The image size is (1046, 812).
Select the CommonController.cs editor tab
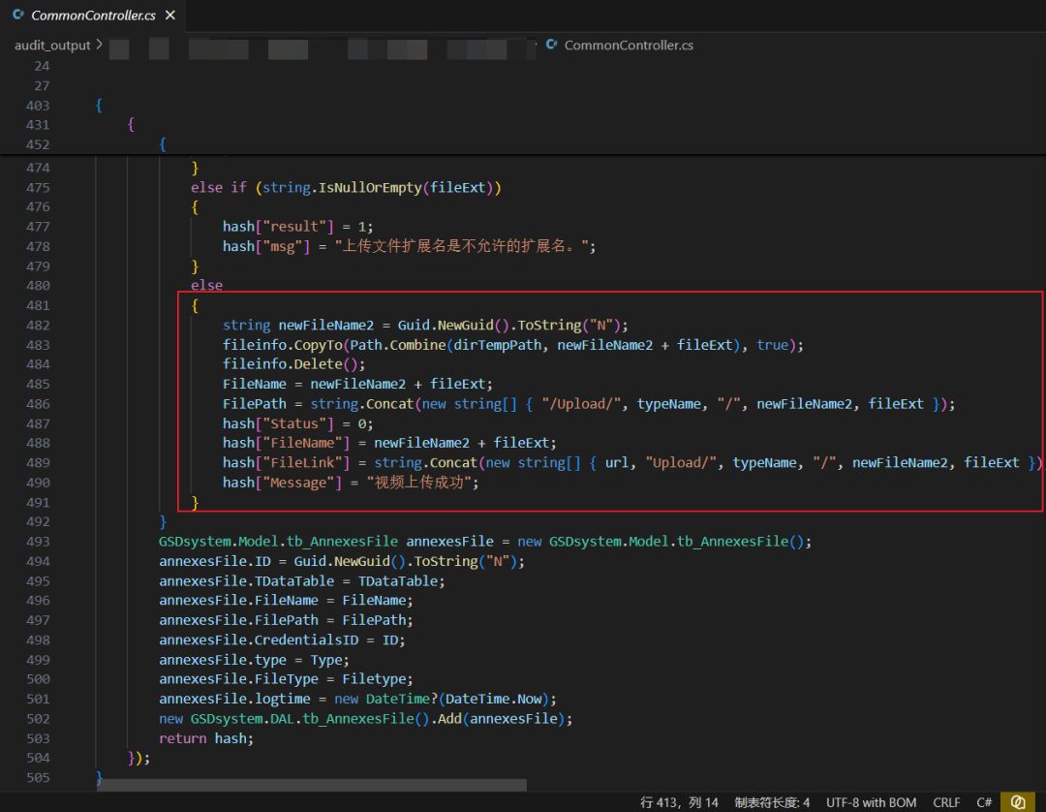click(93, 16)
